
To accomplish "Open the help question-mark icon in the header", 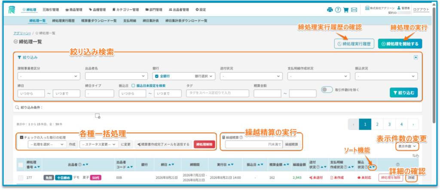I will (x=338, y=10).
